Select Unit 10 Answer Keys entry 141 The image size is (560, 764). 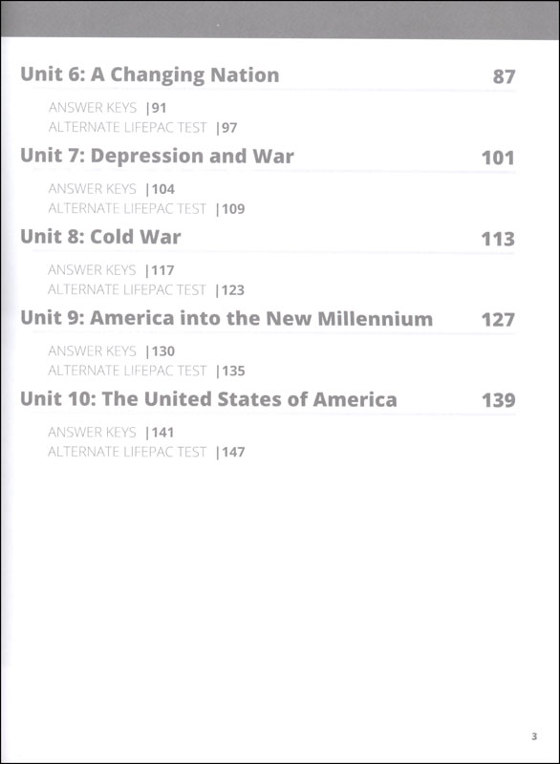[111, 433]
